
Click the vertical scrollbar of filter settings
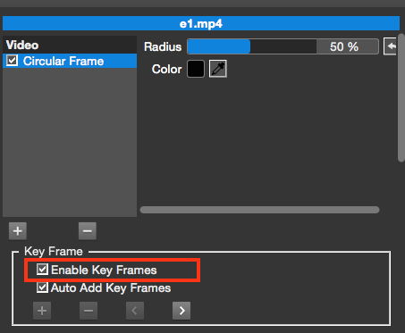401,98
